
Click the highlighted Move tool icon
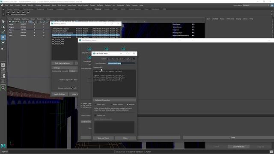[x=3, y=37]
